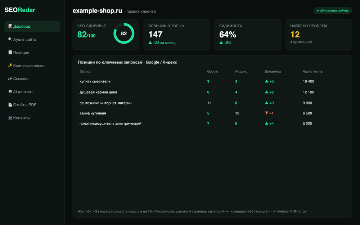Click the Google column header
This screenshot has width=360, height=225.
(213, 71)
